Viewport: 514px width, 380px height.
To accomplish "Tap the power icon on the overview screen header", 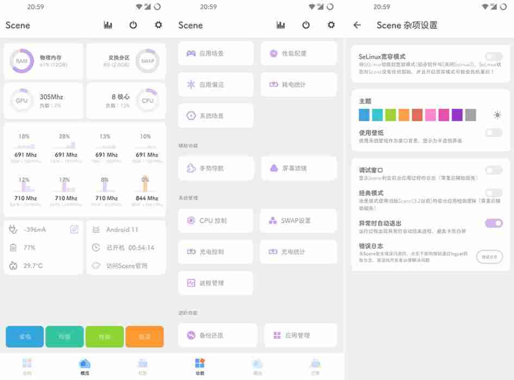I will (133, 25).
